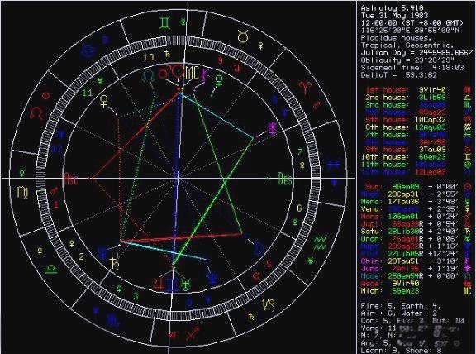
Task: Select the green Aquarius wave glyph
Action: click(x=320, y=243)
